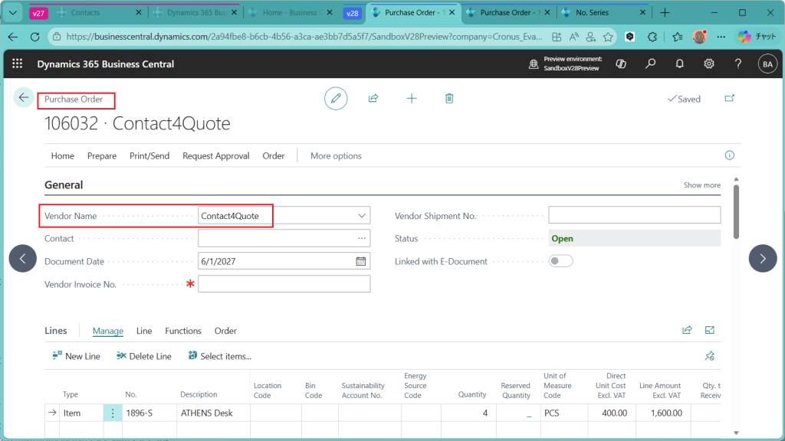Open the Request Approval menu

click(x=215, y=155)
